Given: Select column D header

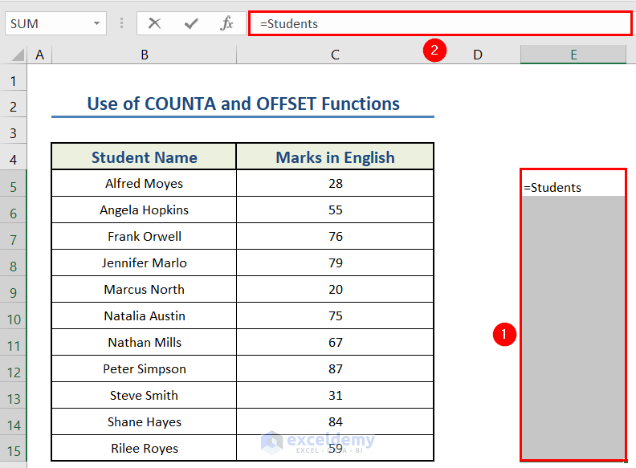Looking at the screenshot, I should pyautogui.click(x=478, y=55).
